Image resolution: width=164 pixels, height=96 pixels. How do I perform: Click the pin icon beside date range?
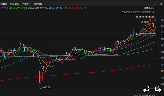point(153,12)
